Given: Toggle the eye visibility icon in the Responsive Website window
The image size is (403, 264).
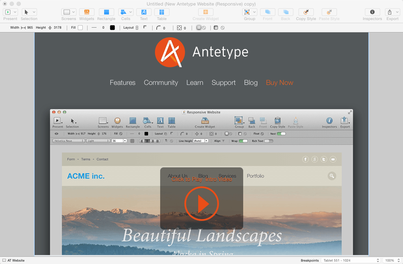Looking at the screenshot, I should 56,134.
